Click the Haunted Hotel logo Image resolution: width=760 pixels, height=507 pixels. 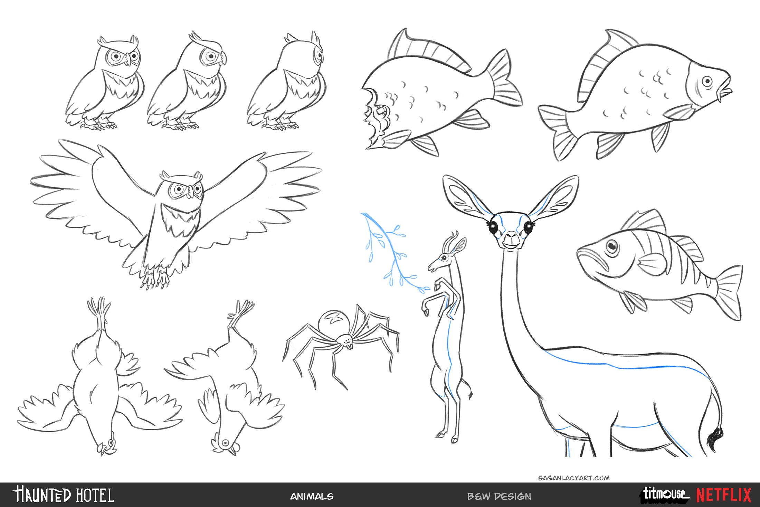64,495
